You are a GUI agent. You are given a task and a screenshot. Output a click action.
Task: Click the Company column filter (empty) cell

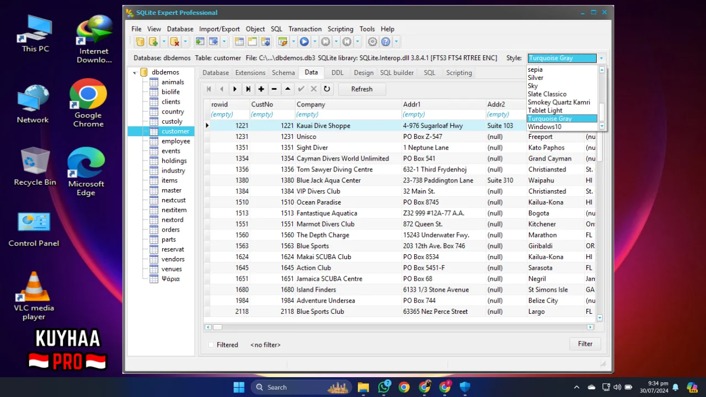(349, 114)
